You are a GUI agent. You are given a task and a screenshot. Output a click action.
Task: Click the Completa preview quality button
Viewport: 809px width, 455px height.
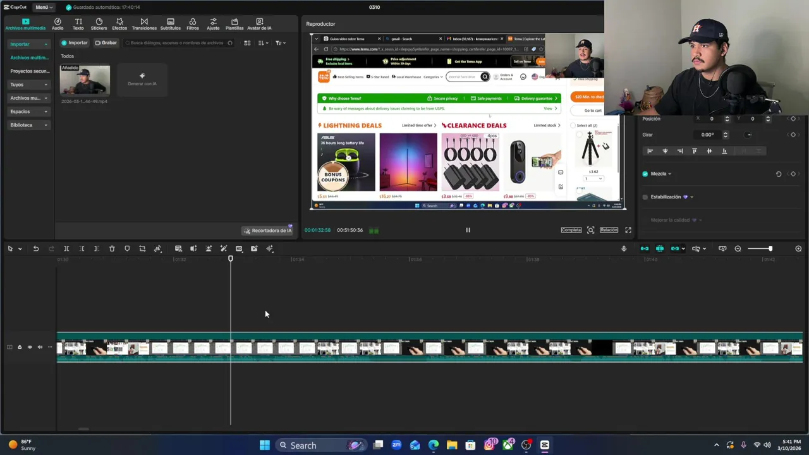571,230
